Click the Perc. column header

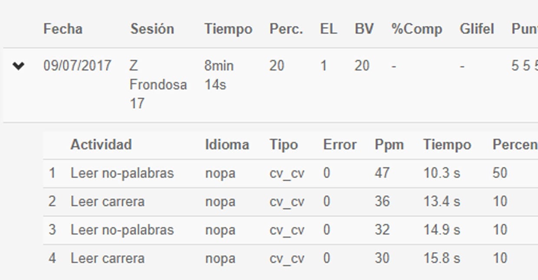(x=286, y=29)
